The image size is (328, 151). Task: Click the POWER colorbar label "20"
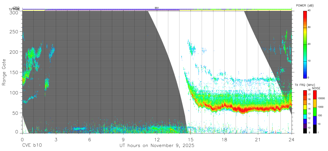pos(309,44)
